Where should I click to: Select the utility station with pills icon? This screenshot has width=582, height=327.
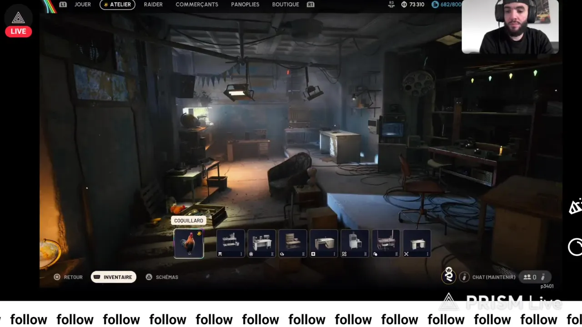coord(386,244)
